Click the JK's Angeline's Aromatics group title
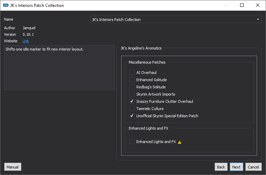266x175 pixels. [x=141, y=48]
